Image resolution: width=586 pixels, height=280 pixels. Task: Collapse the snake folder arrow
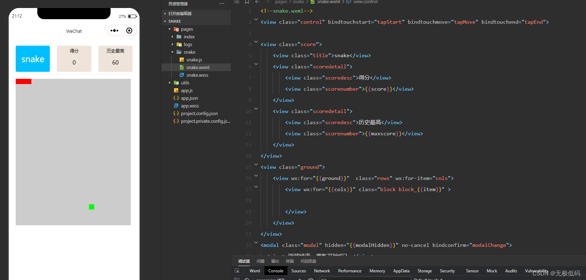tap(172, 52)
